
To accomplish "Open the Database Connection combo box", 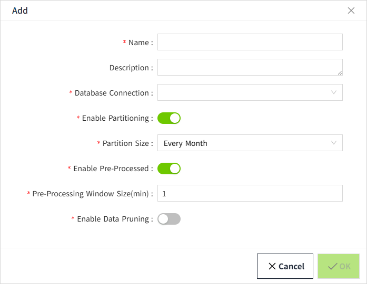I will (x=245, y=92).
